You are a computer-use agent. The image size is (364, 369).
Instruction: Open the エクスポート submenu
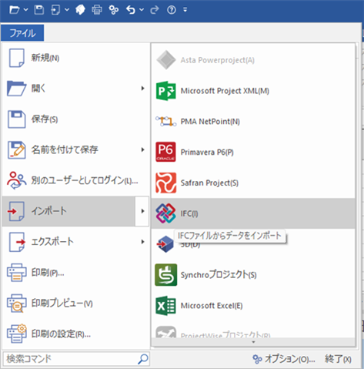75,242
